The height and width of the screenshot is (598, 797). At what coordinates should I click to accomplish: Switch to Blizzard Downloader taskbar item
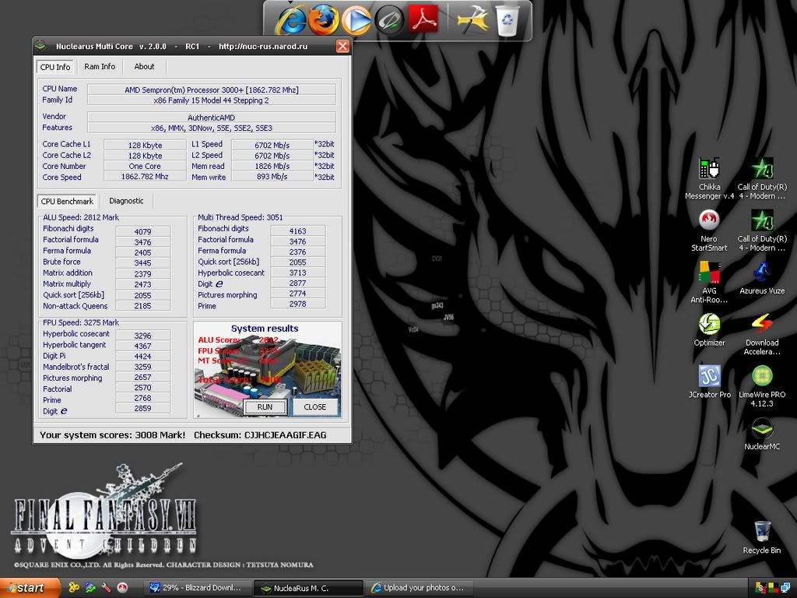[198, 588]
